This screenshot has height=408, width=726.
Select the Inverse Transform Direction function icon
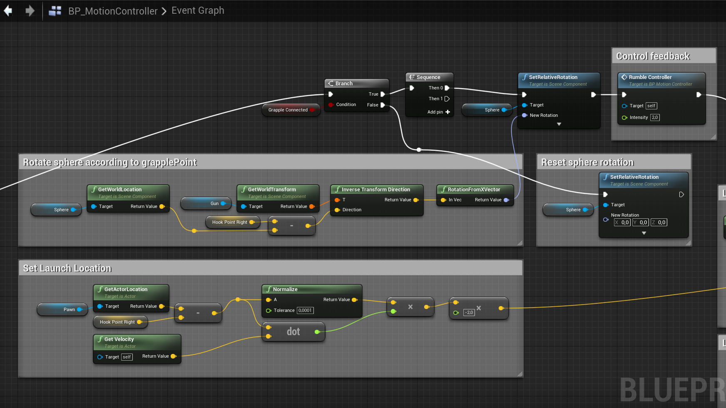[x=337, y=189]
